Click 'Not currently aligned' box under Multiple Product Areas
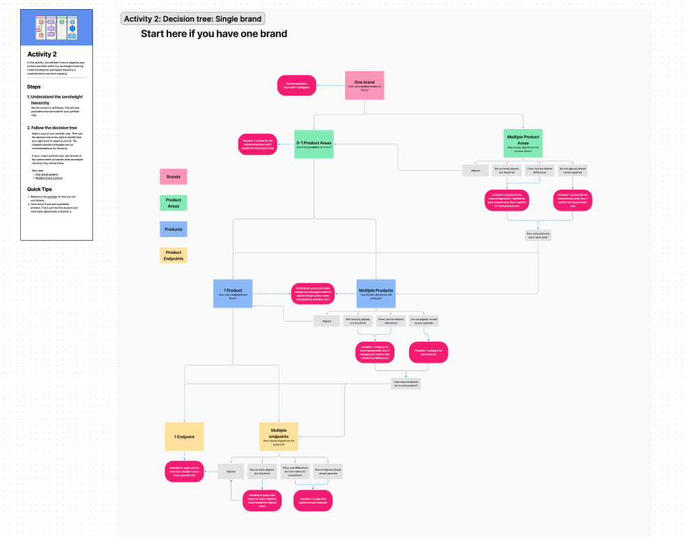 point(506,170)
